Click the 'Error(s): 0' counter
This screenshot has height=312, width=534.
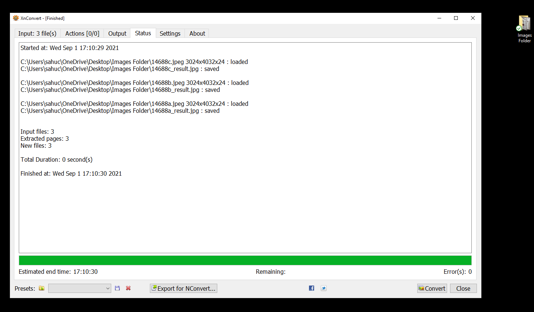click(x=458, y=272)
